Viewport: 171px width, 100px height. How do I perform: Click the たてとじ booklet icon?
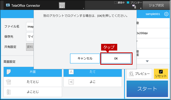(x=9, y=82)
